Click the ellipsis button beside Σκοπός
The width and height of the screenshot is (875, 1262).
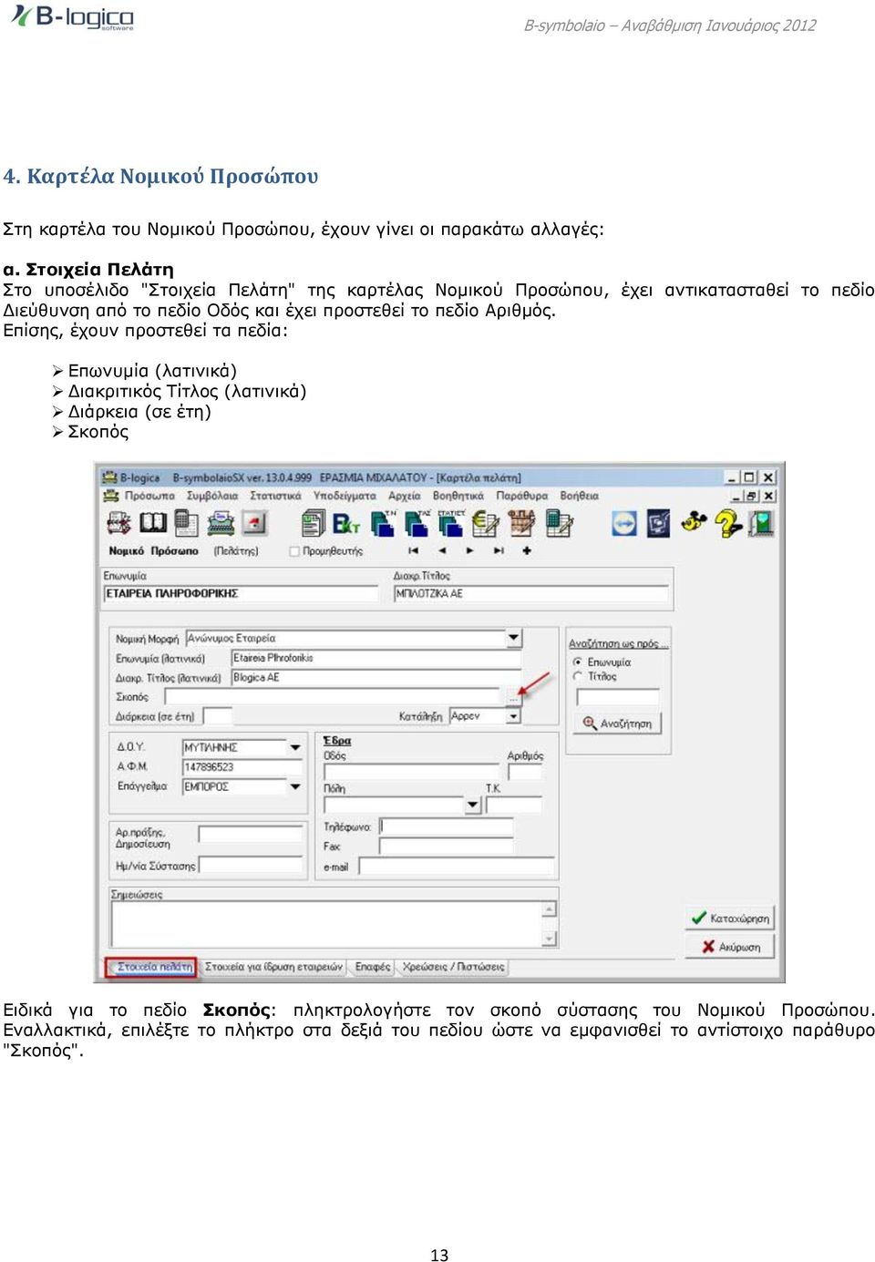(x=513, y=697)
